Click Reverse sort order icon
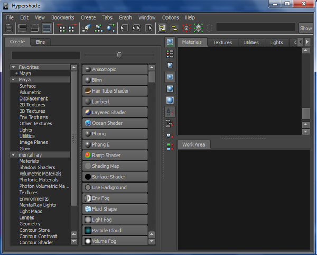This screenshot has width=317, height=255. coord(170,147)
